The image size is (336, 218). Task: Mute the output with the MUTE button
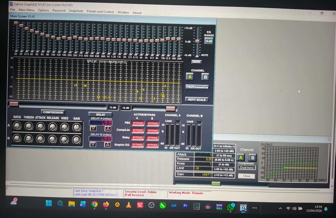pos(196,62)
